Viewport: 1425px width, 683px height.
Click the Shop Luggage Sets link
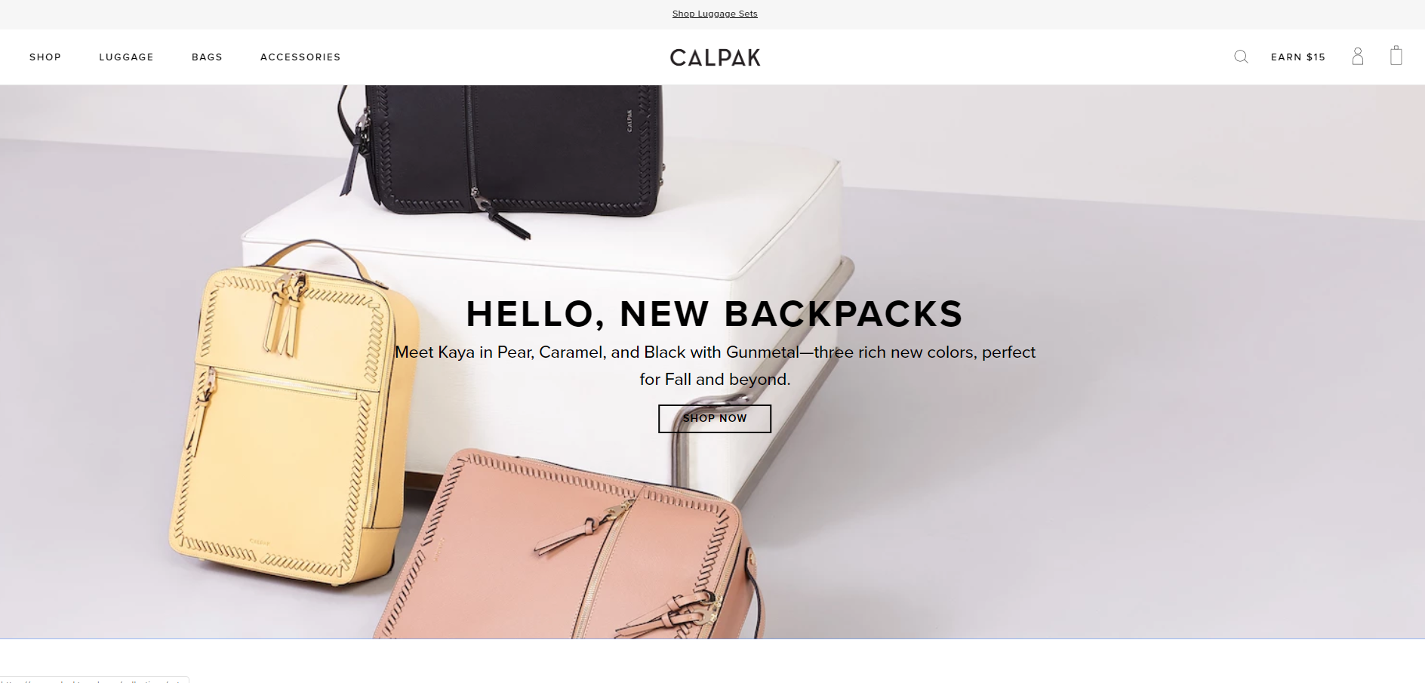[x=715, y=14]
